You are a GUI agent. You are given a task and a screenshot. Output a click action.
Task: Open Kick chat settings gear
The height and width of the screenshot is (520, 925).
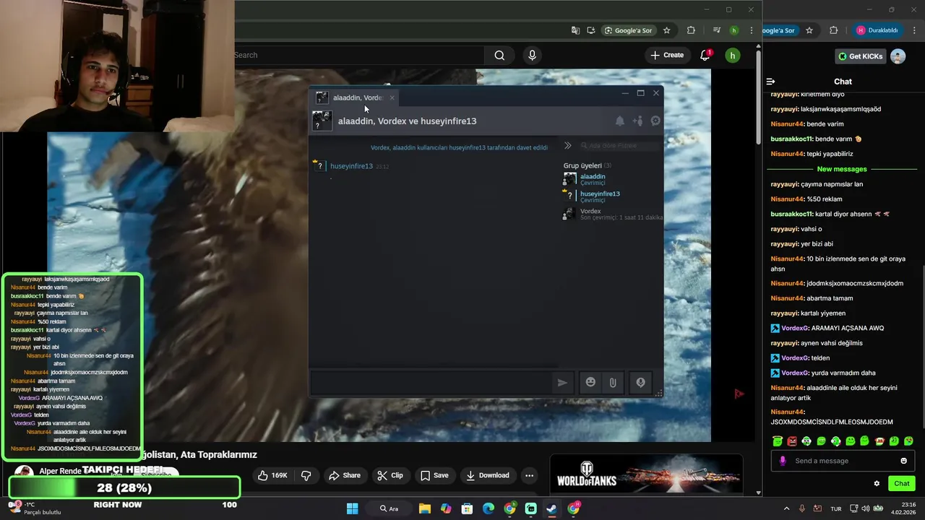[x=877, y=483]
